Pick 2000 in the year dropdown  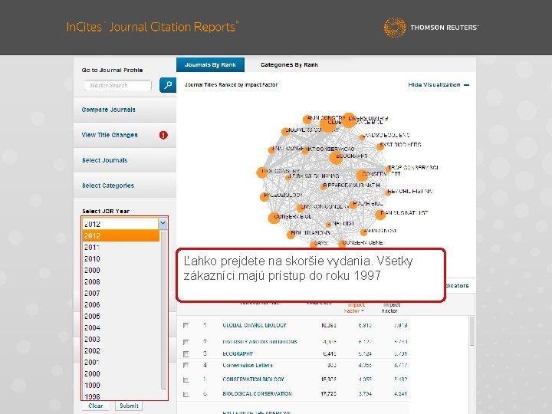[121, 373]
